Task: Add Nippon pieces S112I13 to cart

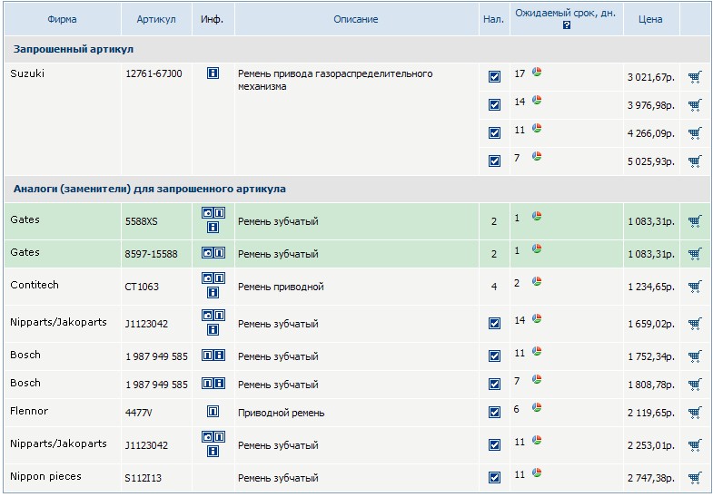Action: click(695, 478)
